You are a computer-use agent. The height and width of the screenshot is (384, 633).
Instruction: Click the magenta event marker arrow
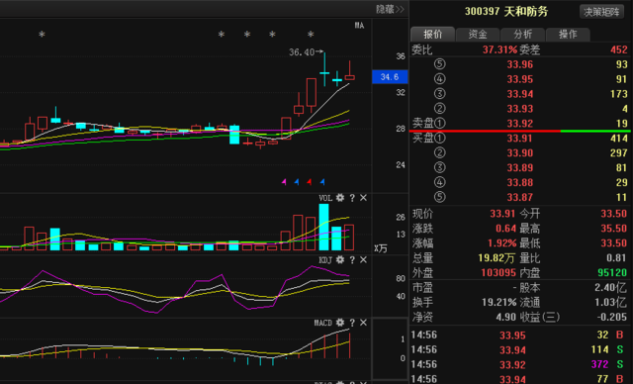tap(284, 182)
